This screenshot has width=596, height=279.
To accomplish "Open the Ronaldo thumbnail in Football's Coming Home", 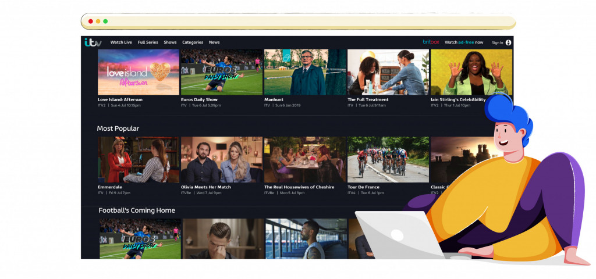I will coord(223,239).
